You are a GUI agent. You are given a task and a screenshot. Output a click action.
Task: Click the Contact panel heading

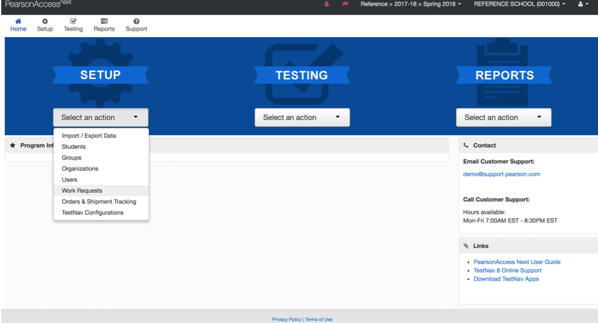(484, 146)
